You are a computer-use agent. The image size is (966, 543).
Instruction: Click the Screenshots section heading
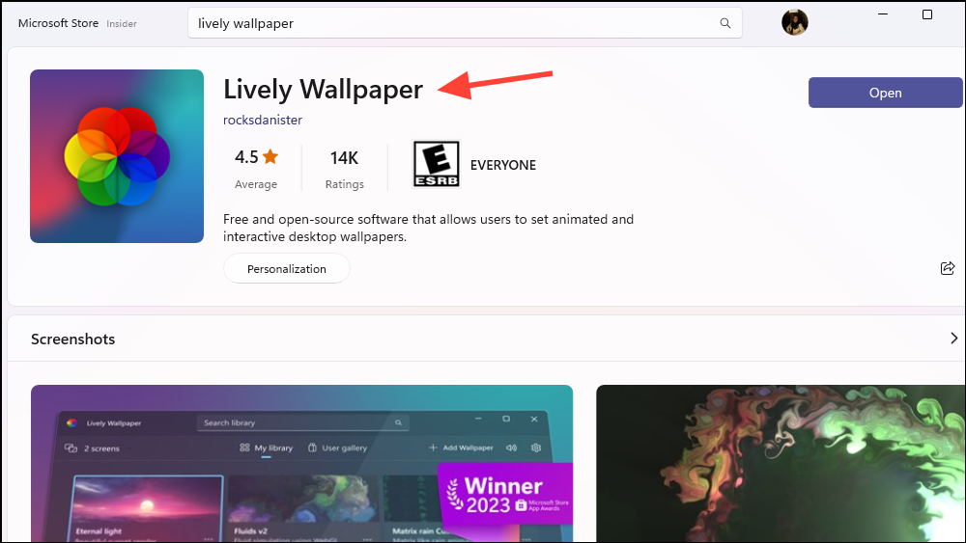click(72, 339)
